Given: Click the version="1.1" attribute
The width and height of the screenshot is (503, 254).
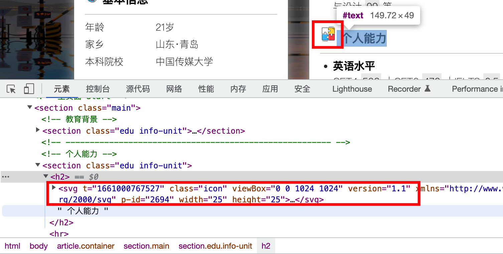Looking at the screenshot, I should pos(379,189).
